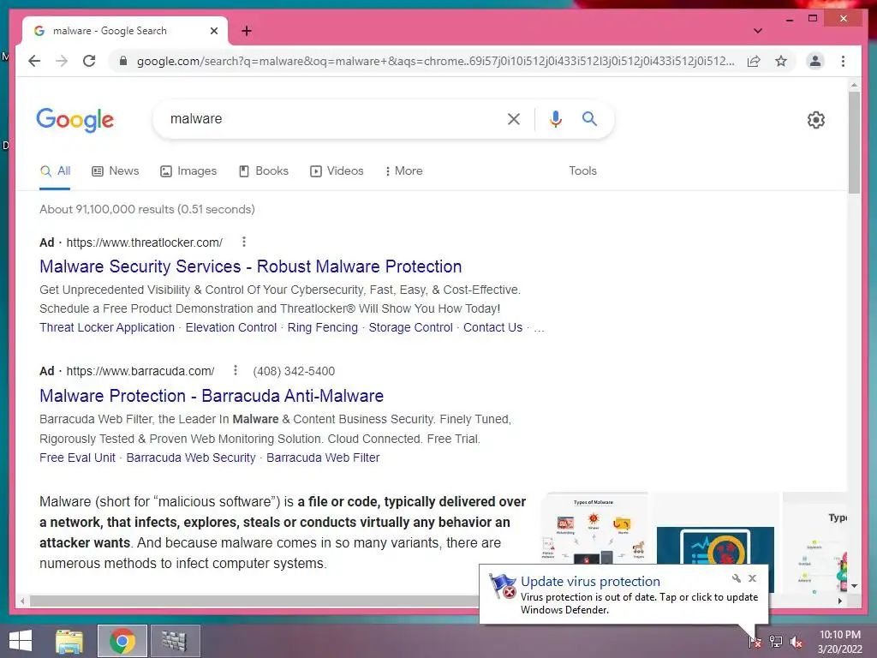This screenshot has height=658, width=877.
Task: Click the https://www.threatlocker.com/ ad URL
Action: pyautogui.click(x=144, y=242)
